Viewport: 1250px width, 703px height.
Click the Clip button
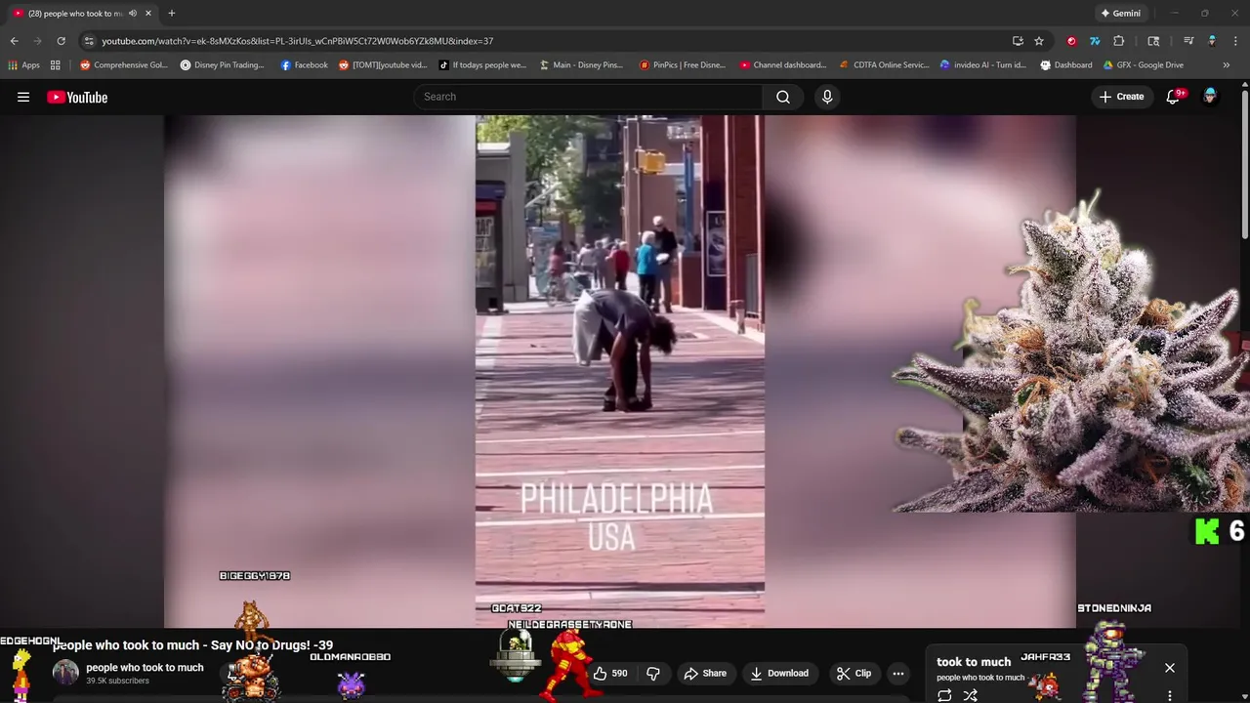(854, 673)
